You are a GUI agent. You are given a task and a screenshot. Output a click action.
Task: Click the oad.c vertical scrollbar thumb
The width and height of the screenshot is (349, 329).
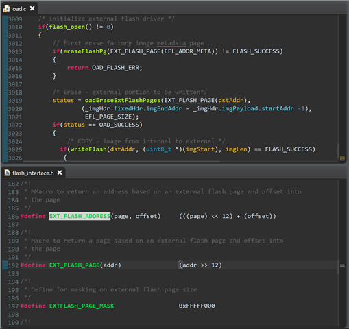(x=339, y=149)
